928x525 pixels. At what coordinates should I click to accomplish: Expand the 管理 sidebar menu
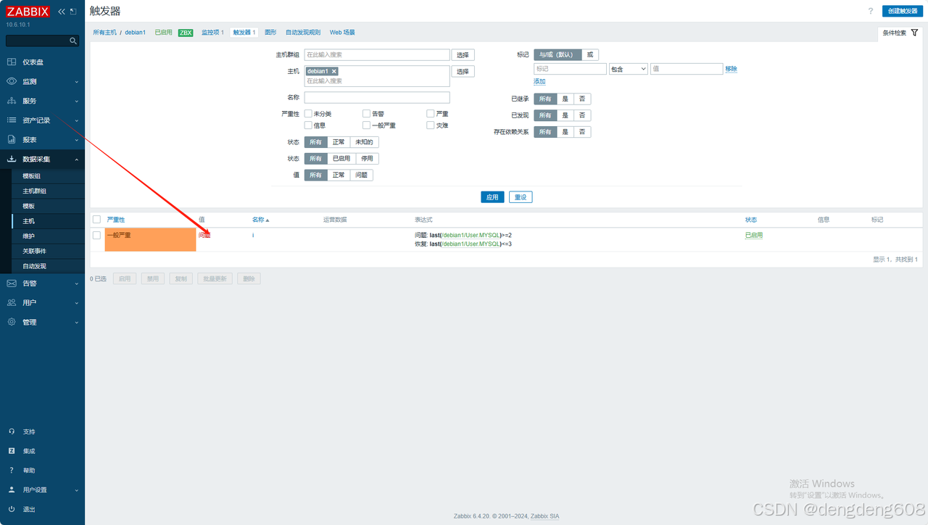77,322
